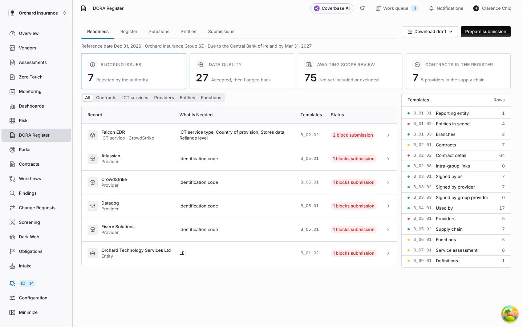This screenshot has width=523, height=327.
Task: Click Prepare submission button
Action: [486, 32]
